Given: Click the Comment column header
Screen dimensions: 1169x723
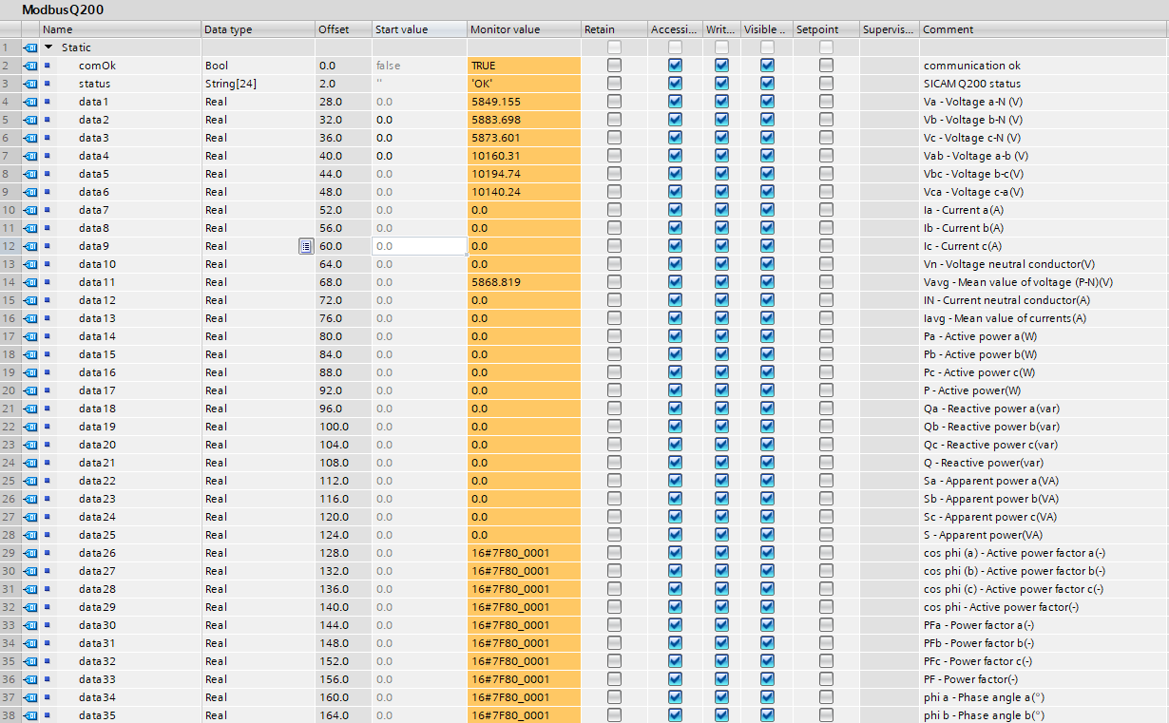Looking at the screenshot, I should coord(1043,29).
